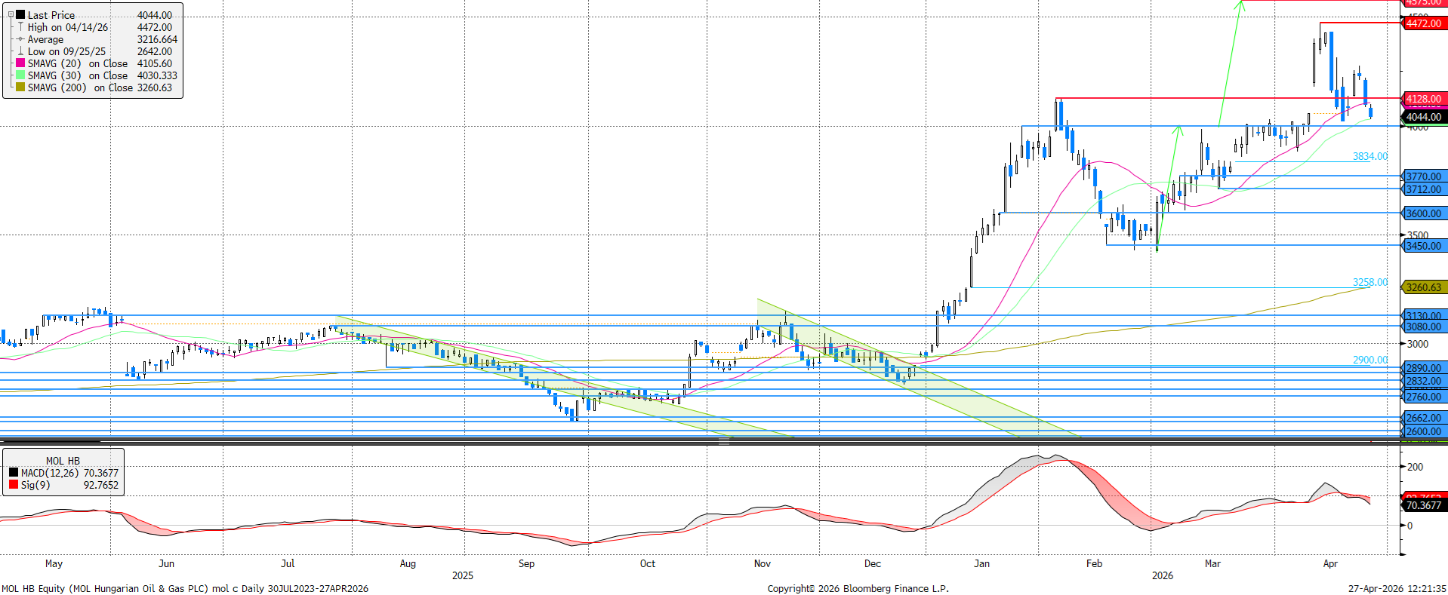Click the blue 3770.00 level tag
Viewport: 1448px width, 595px height.
1423,177
